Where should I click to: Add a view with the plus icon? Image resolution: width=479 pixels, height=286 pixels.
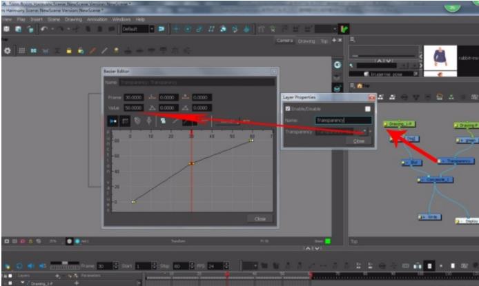pyautogui.click(x=334, y=40)
